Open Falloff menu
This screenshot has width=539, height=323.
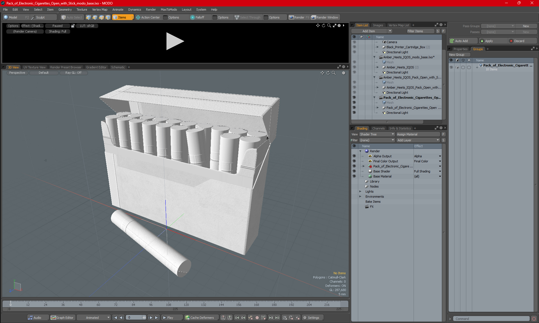click(x=197, y=17)
